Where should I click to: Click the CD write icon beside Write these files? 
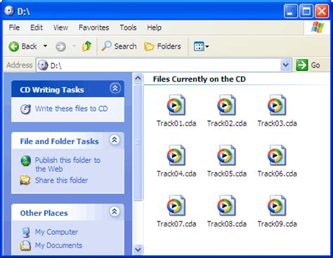click(25, 109)
